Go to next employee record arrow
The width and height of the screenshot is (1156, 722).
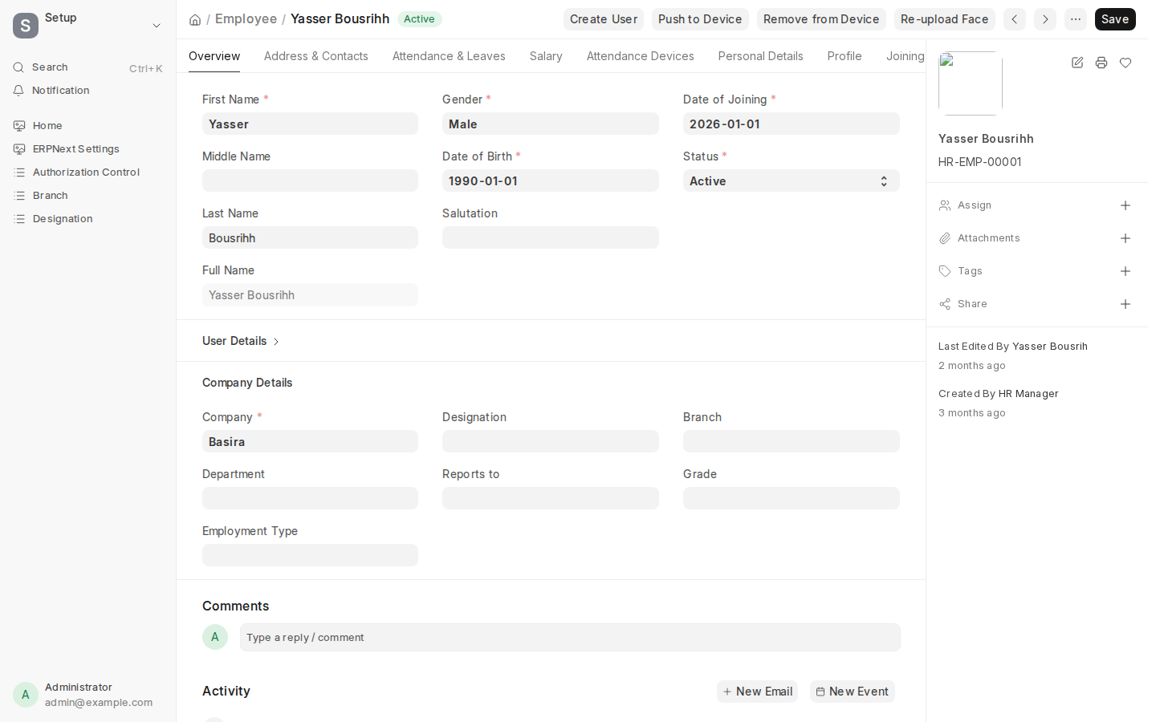(1045, 19)
